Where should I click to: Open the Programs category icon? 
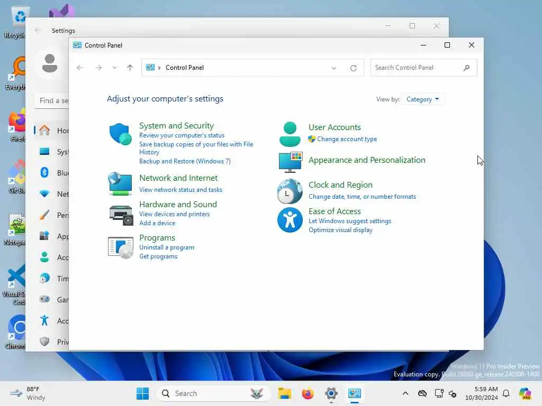(x=120, y=247)
